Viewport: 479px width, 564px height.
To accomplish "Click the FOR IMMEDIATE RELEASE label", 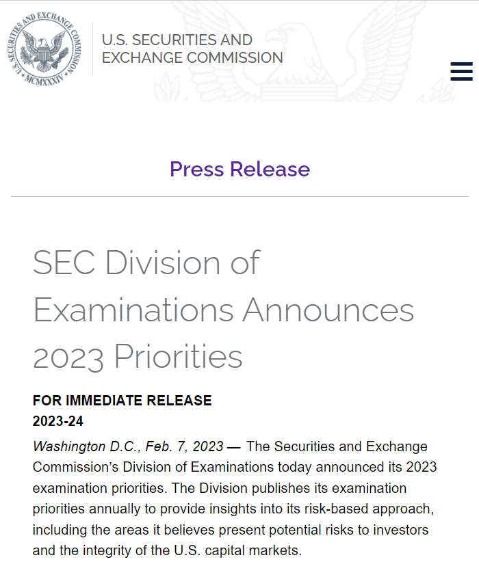I will click(122, 401).
